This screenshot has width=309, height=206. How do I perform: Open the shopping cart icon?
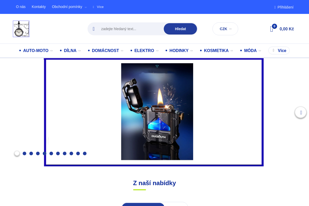[272, 29]
